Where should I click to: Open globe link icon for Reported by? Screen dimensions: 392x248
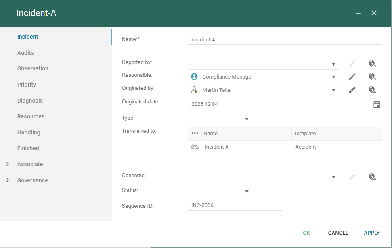(372, 64)
